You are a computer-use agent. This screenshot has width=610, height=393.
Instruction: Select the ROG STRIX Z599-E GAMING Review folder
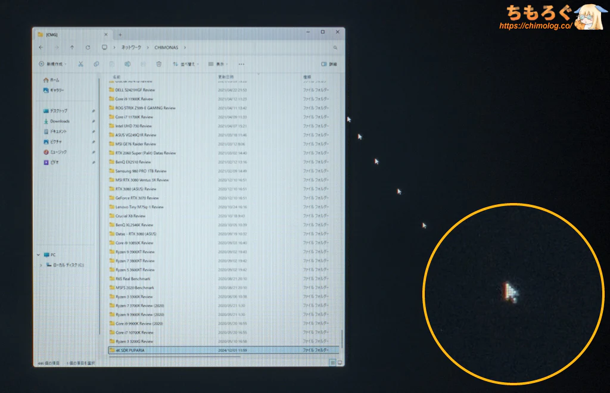(x=145, y=108)
